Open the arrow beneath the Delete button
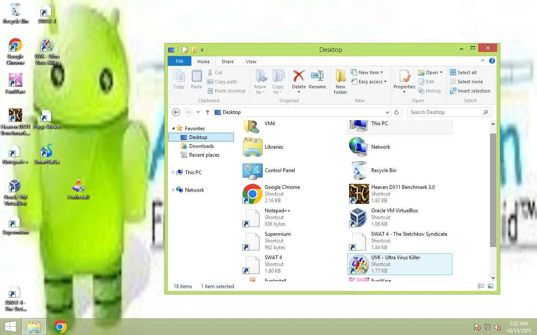The image size is (537, 335). [299, 92]
